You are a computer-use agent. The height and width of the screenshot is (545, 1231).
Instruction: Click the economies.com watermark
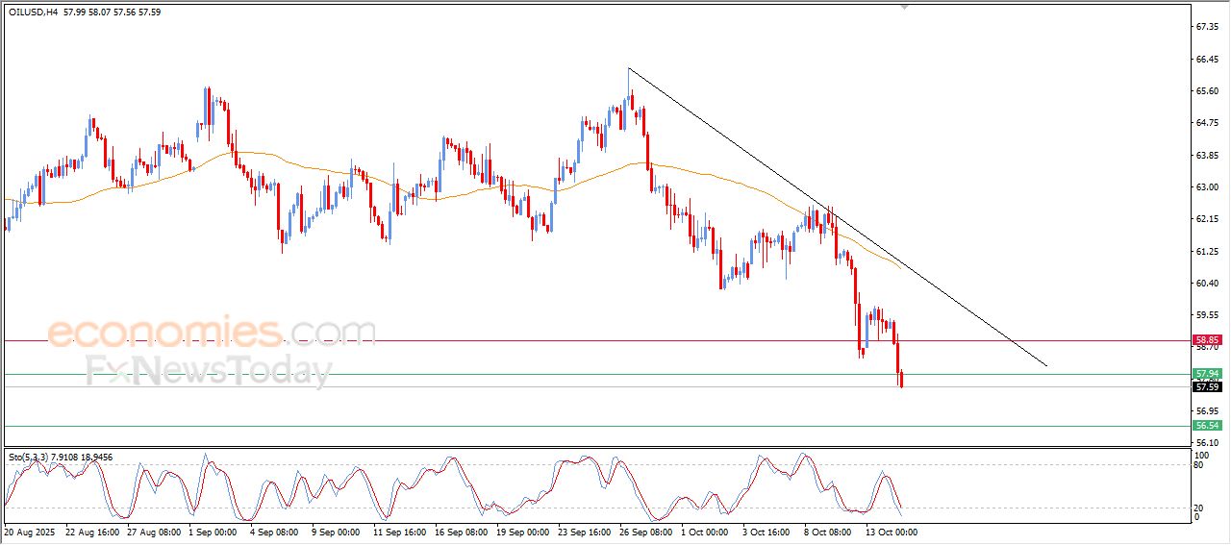[212, 333]
